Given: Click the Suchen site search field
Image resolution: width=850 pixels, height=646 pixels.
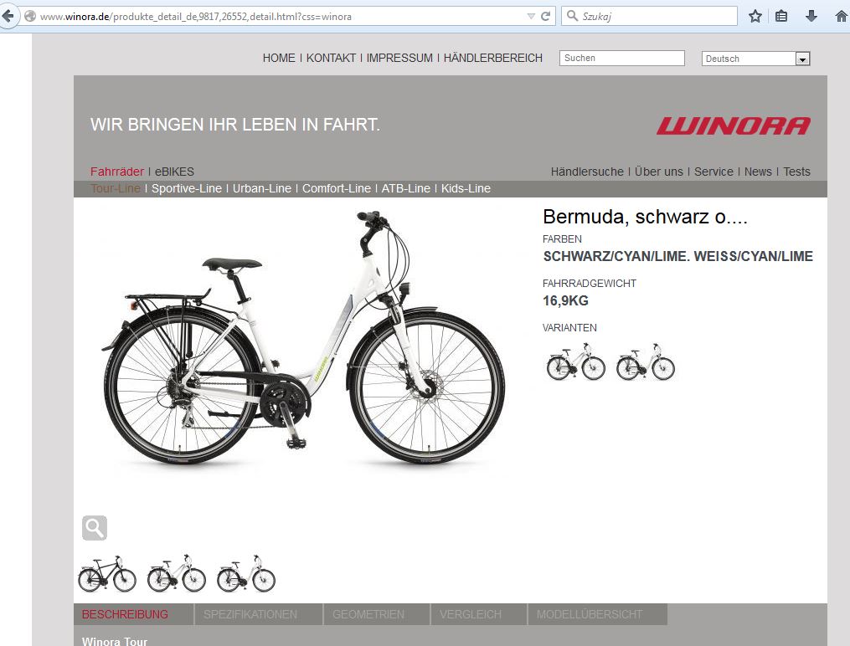Looking at the screenshot, I should click(621, 58).
